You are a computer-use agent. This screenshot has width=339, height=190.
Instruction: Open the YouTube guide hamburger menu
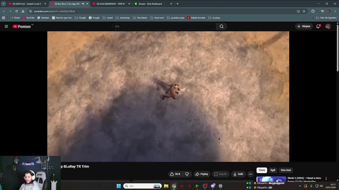6,26
